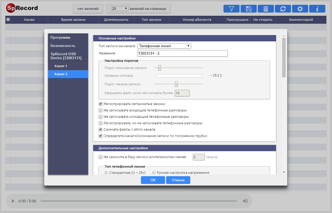Select 'SpRecord USB Device [T2003131]' item
The height and width of the screenshot is (213, 332).
68,56
